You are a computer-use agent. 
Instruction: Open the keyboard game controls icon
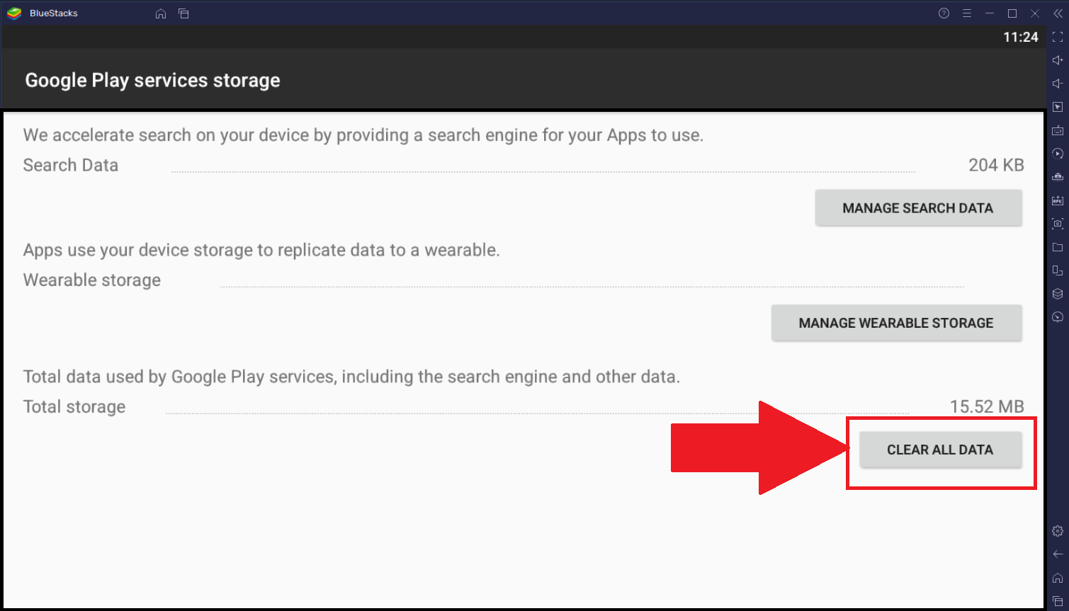1058,131
